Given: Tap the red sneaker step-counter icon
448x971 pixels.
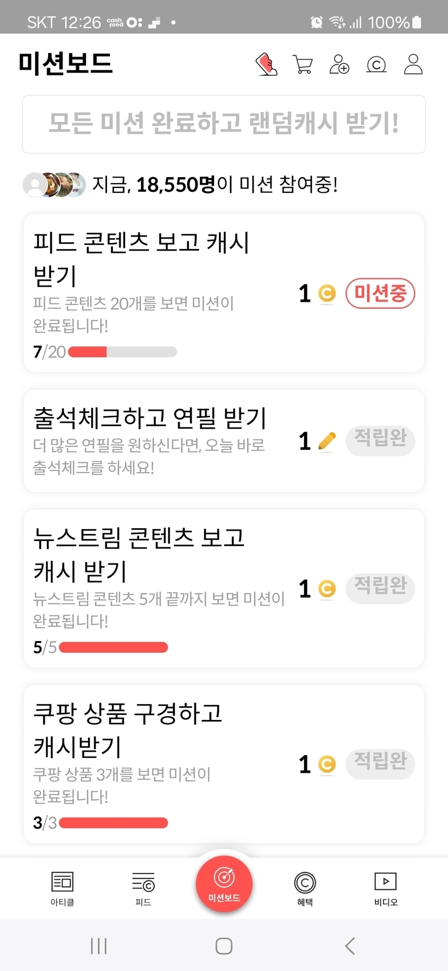Looking at the screenshot, I should pyautogui.click(x=266, y=64).
